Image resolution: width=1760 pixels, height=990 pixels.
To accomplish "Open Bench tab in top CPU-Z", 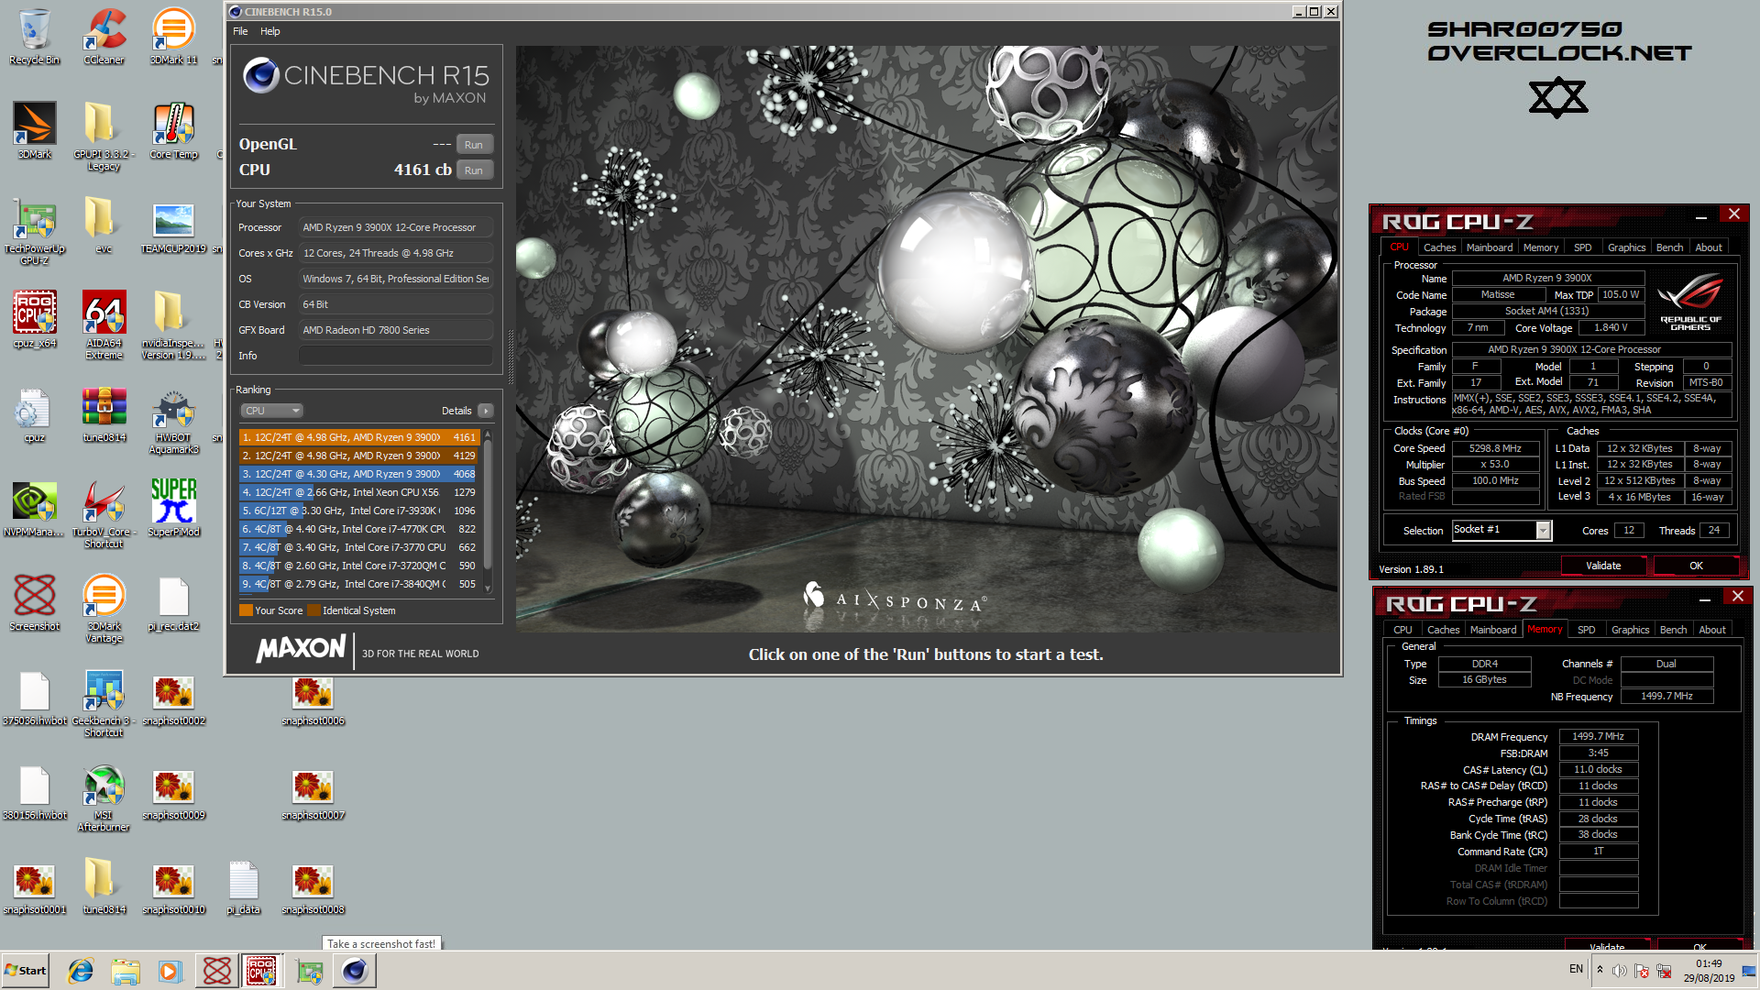I will coord(1669,247).
